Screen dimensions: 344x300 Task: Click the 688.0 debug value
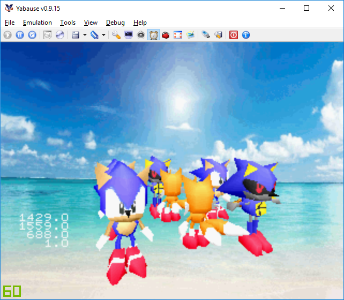pyautogui.click(x=48, y=235)
